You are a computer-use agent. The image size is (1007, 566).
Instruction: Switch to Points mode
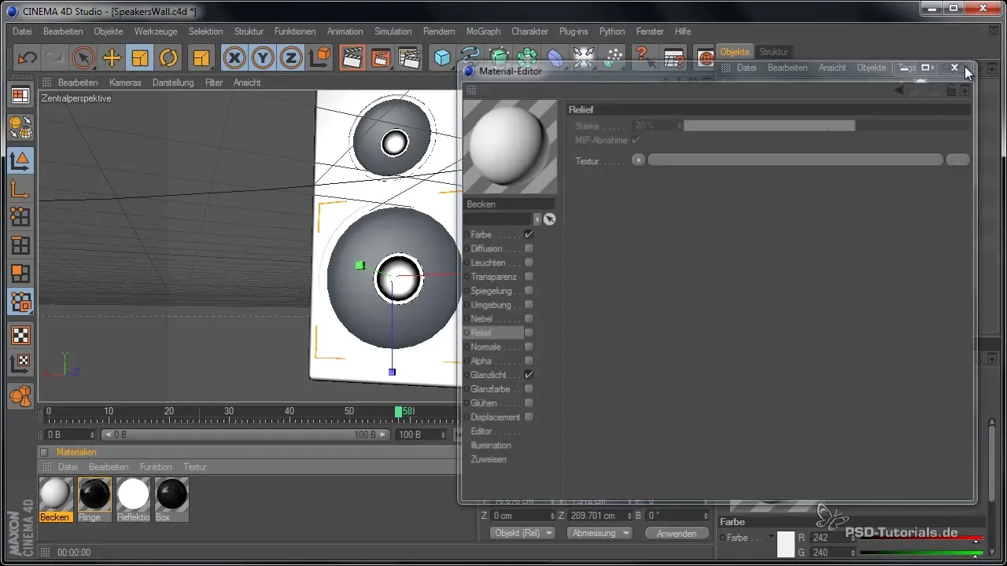click(20, 217)
